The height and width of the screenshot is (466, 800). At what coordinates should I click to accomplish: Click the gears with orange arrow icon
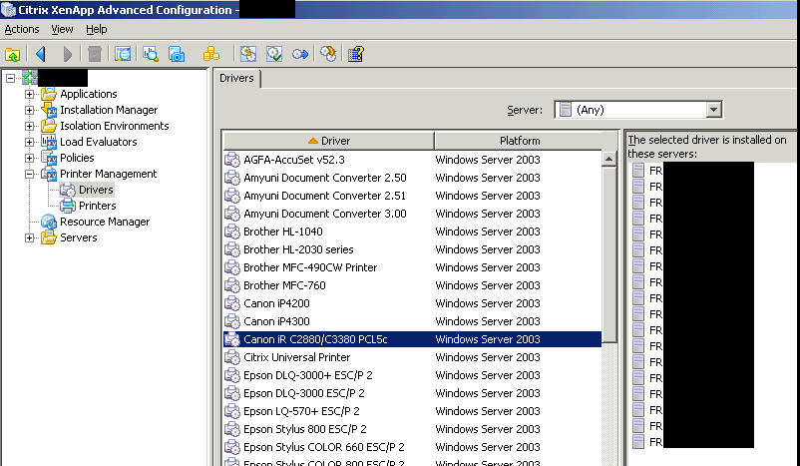click(248, 54)
